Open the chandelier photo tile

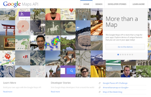coord(83,14)
